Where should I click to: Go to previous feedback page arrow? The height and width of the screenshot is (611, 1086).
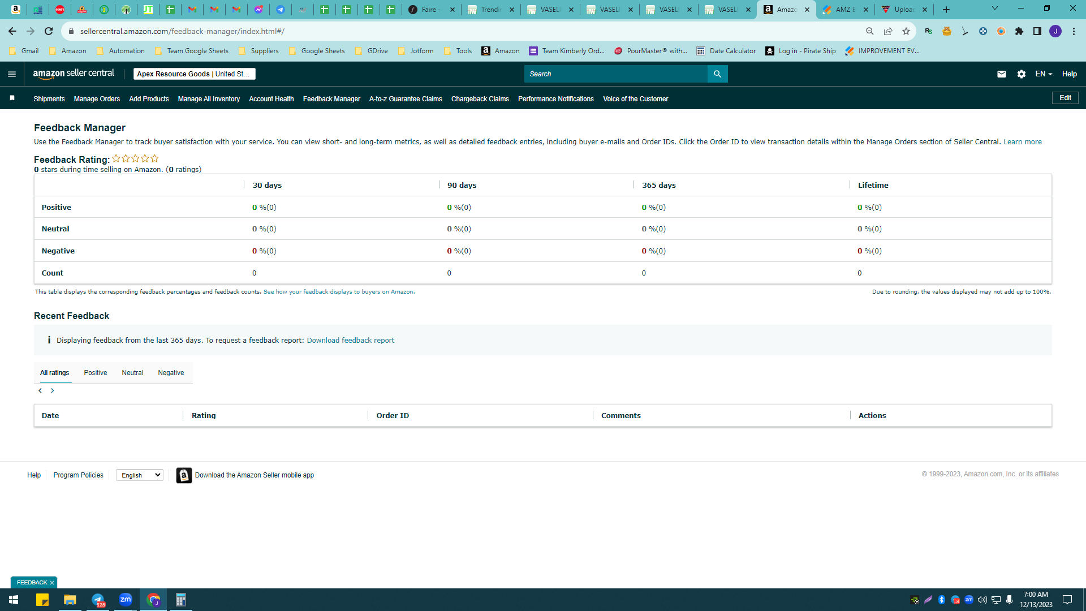40,391
